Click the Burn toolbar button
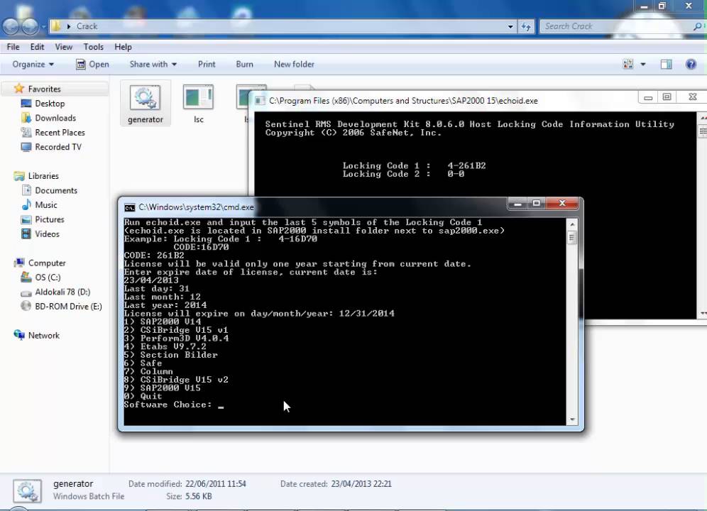Image resolution: width=707 pixels, height=511 pixels. (244, 64)
